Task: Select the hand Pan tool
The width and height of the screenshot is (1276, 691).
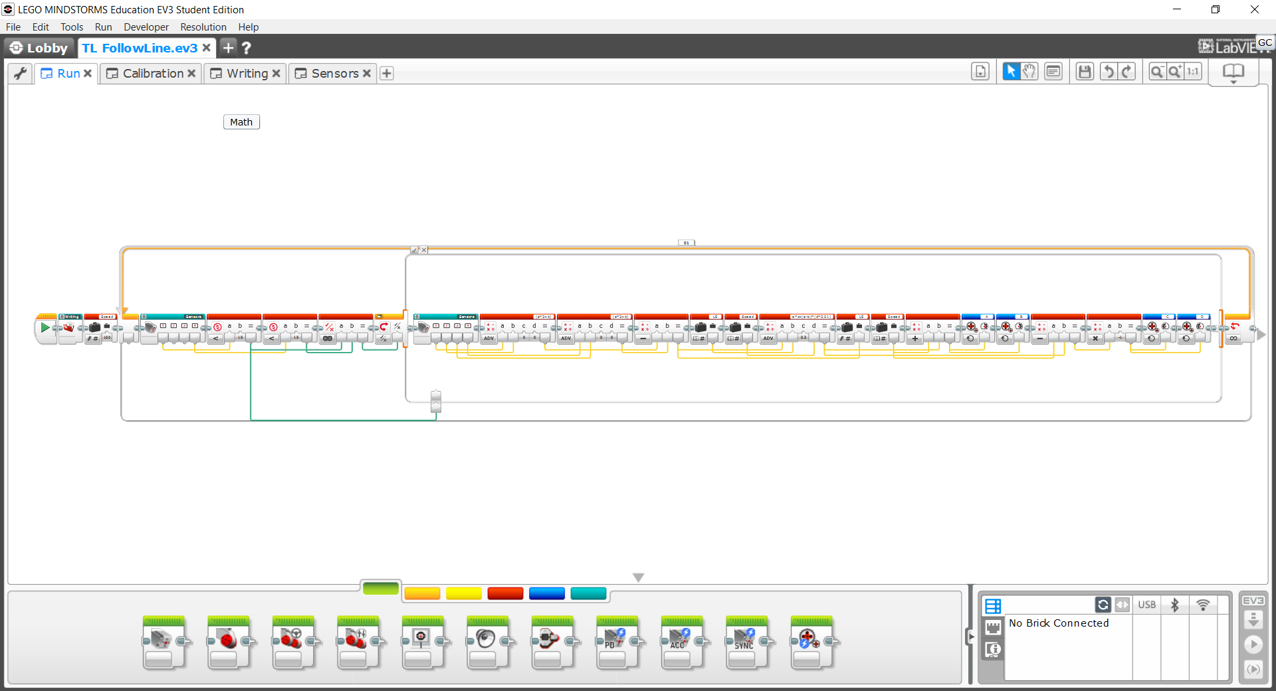Action: click(x=1029, y=72)
